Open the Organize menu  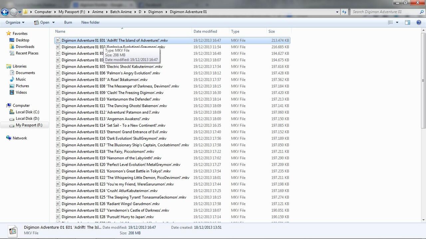click(x=15, y=22)
